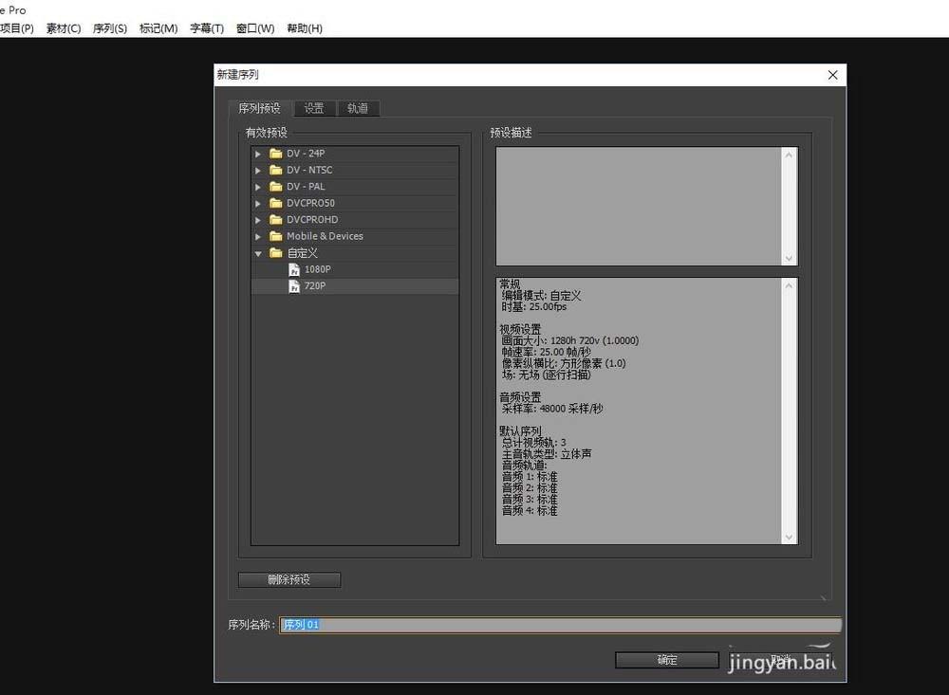949x695 pixels.
Task: Switch to the 轨道 tab
Action: point(358,109)
